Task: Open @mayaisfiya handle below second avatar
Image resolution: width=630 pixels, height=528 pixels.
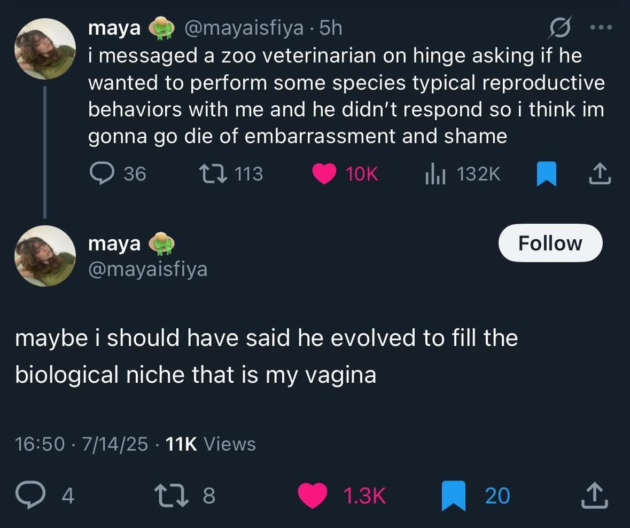Action: pos(147,269)
